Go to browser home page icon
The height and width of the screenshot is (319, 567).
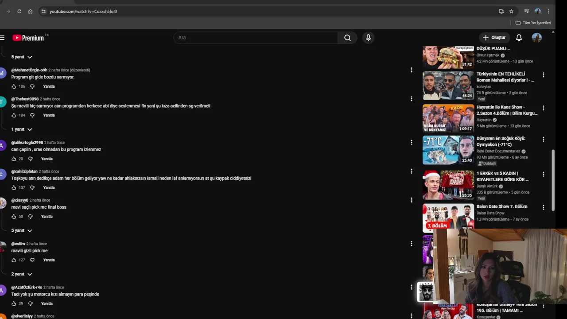[x=30, y=11]
